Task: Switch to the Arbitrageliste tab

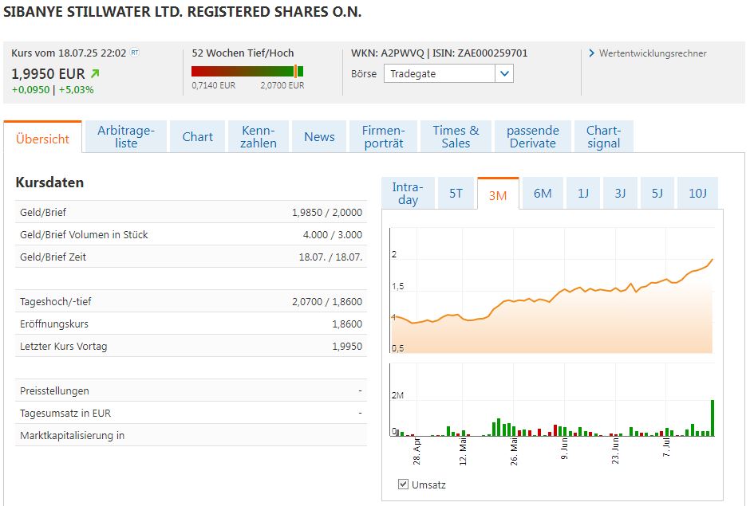Action: [126, 136]
